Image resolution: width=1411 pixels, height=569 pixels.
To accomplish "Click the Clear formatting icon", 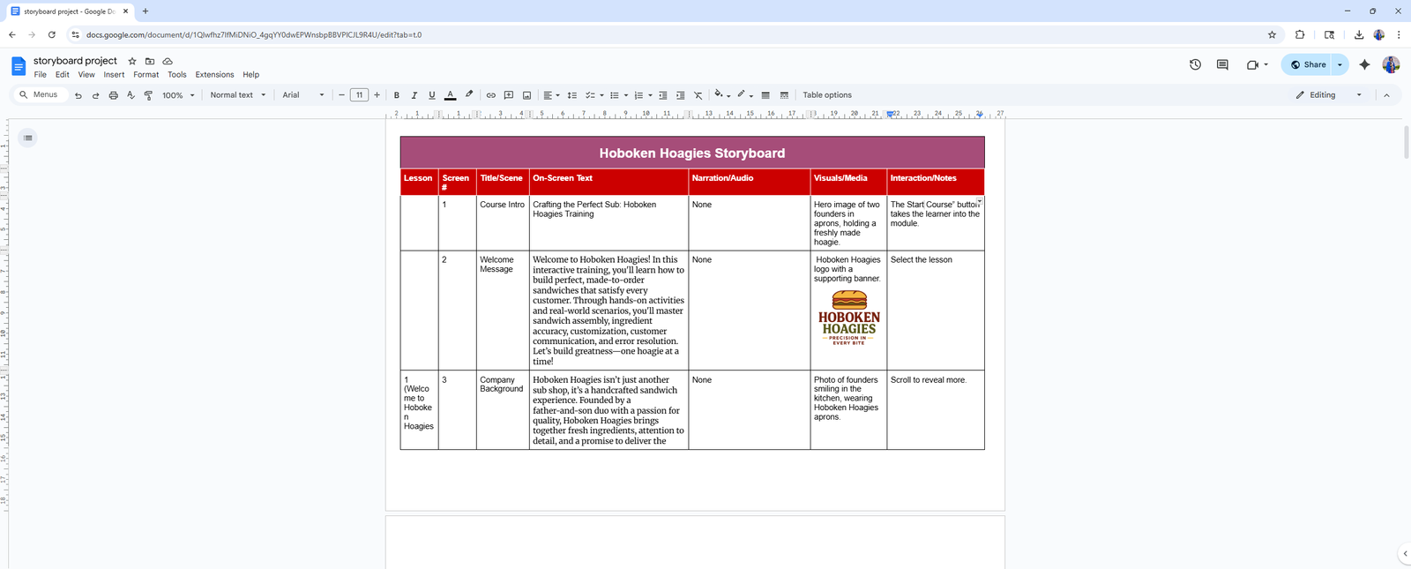I will [x=698, y=95].
